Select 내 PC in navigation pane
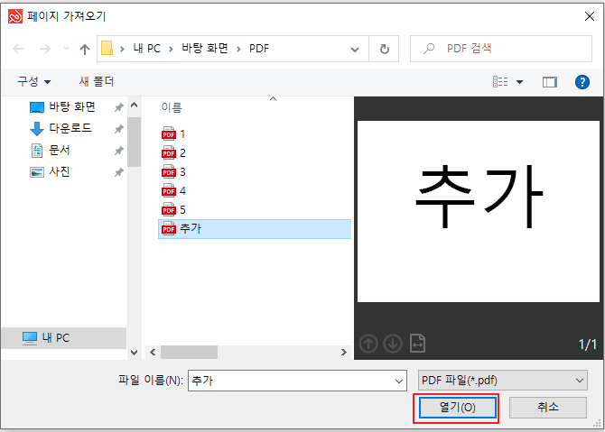 coord(64,338)
